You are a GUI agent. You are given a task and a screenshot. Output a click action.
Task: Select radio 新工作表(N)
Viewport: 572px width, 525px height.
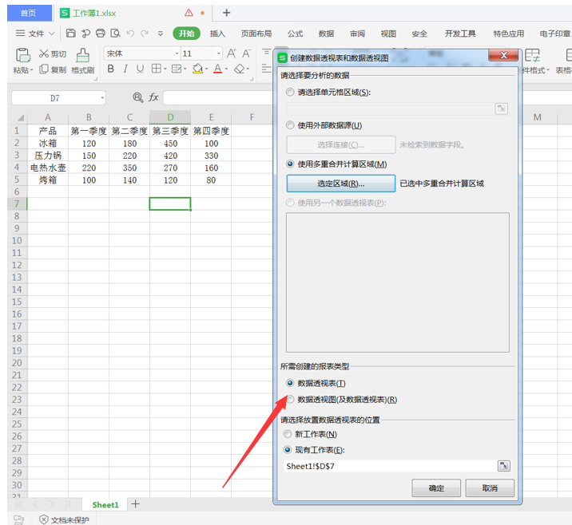[x=288, y=434]
